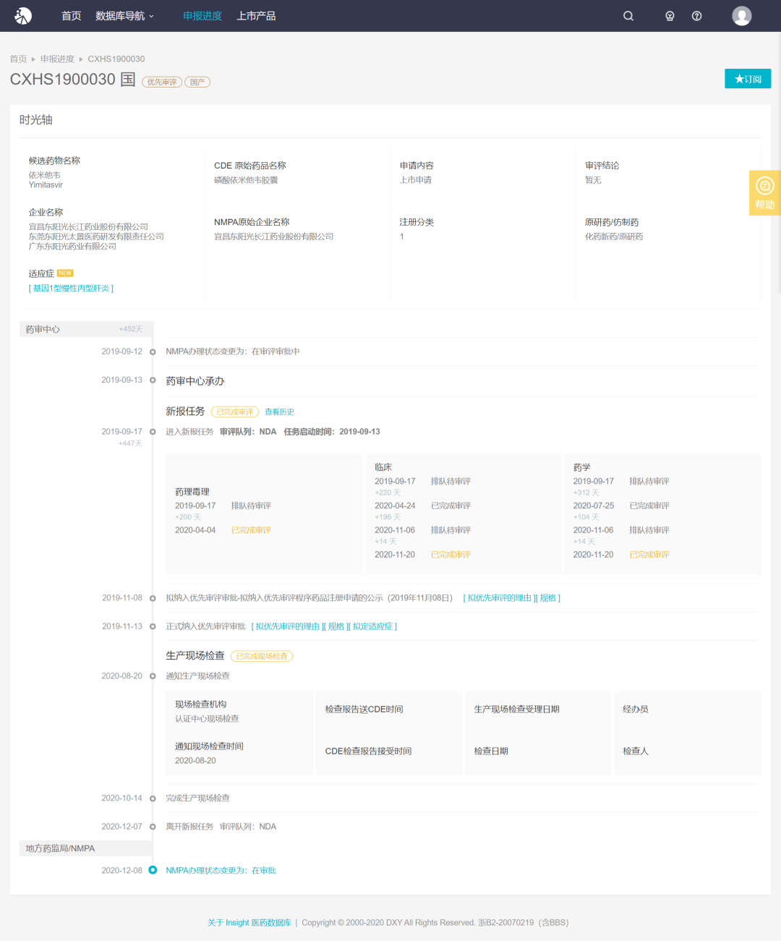Open 拟优先审评的理由 link on 2019-11-13 row
Image resolution: width=781 pixels, height=941 pixels.
[287, 626]
